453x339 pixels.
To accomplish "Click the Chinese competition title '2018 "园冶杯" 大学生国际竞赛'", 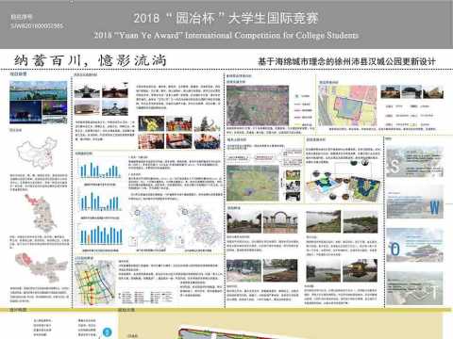I will (226, 18).
